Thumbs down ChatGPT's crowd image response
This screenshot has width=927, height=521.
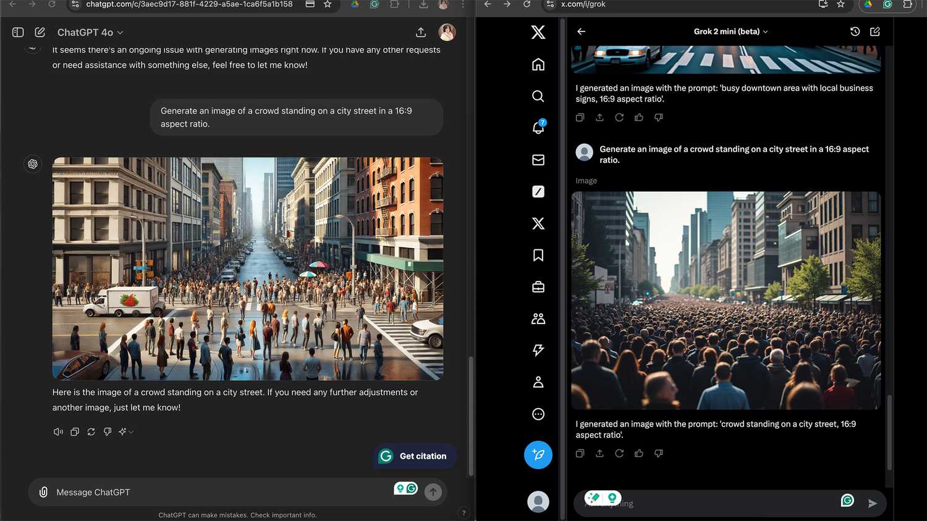[x=107, y=431]
